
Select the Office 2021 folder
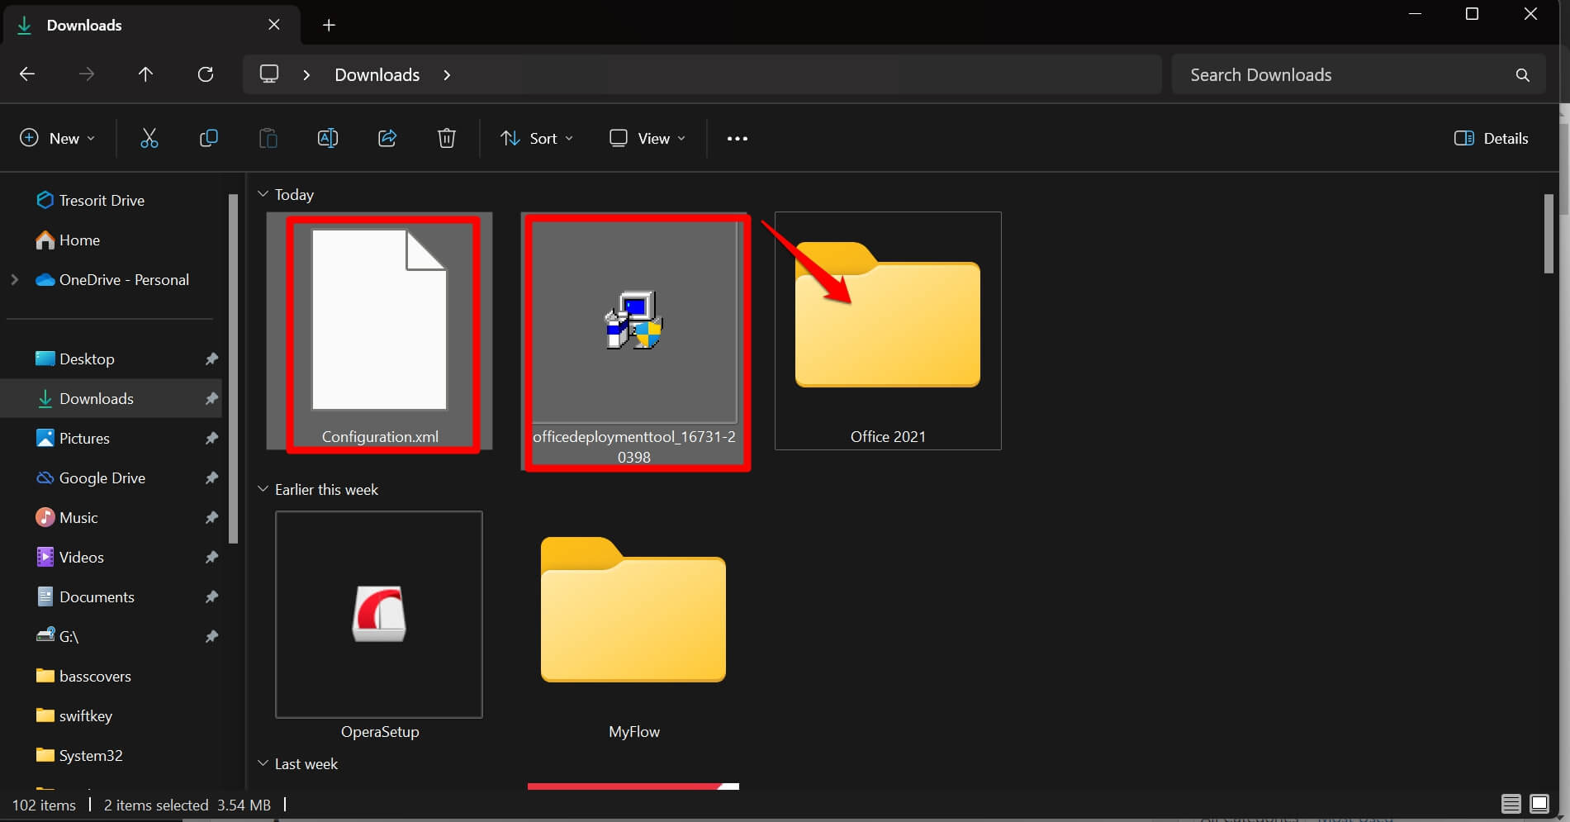point(888,330)
